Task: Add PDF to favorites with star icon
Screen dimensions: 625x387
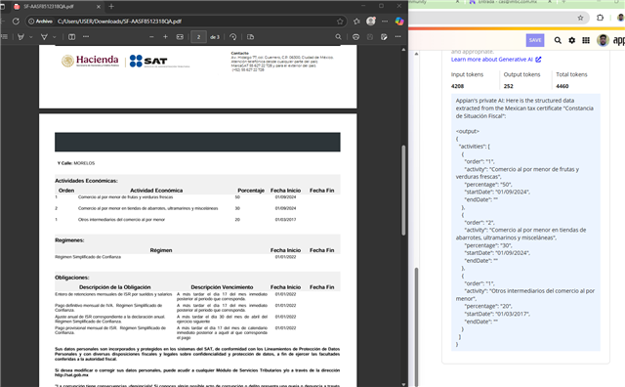Action: tap(340, 21)
